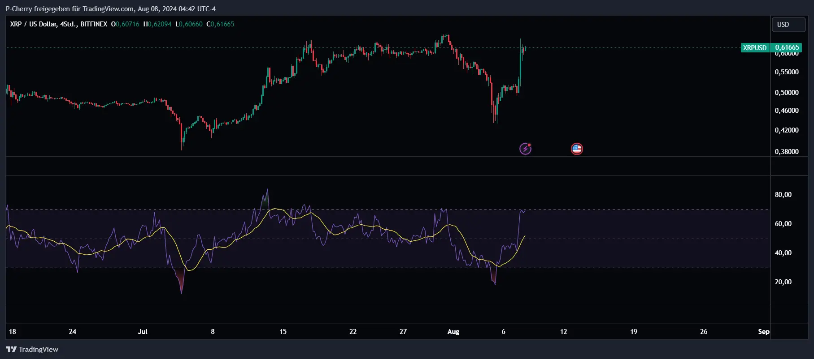Click the Aug date on time axis
Viewport: 814px width, 359px height.
coord(453,332)
